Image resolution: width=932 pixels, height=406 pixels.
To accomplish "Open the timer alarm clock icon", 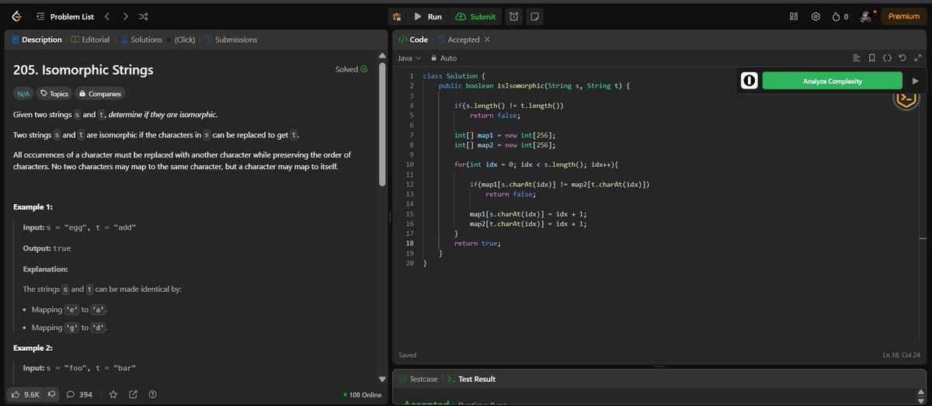I will [514, 16].
